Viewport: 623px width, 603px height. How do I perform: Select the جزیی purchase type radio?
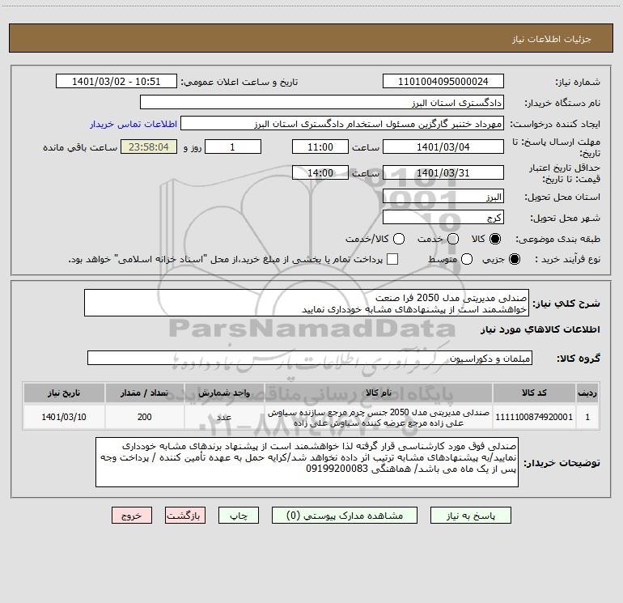tap(514, 259)
